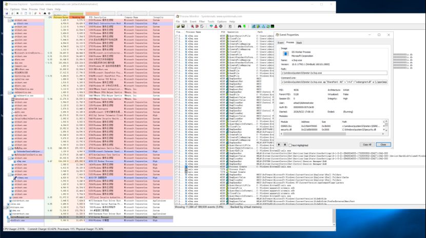Toggle the Capture magnifier icon in Process Monitor
This screenshot has width=426, height=238.
192,26
